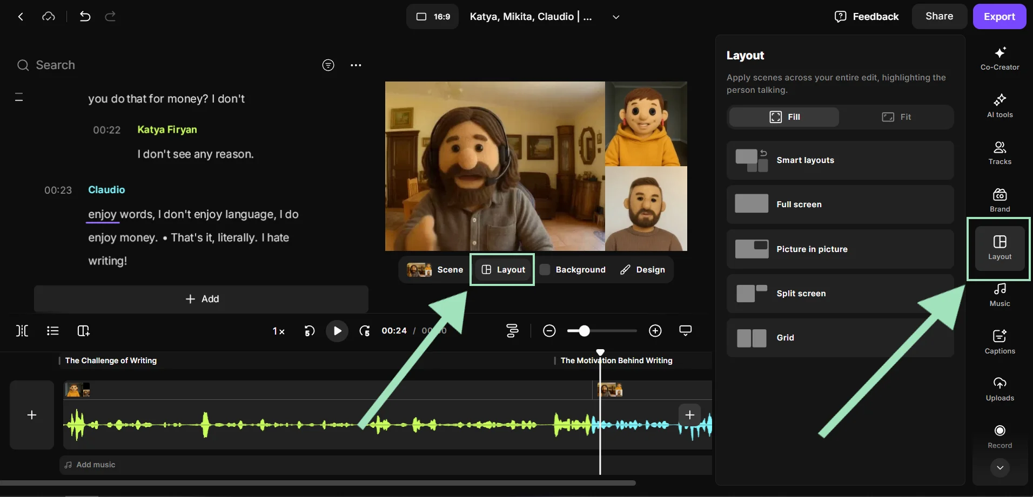Choose the Picture in picture layout
The width and height of the screenshot is (1033, 497).
840,249
